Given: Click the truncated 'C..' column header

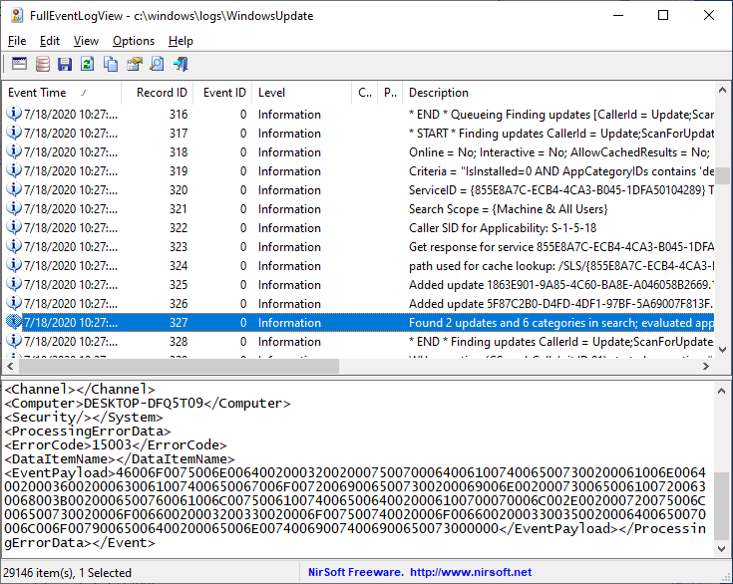Looking at the screenshot, I should (364, 93).
